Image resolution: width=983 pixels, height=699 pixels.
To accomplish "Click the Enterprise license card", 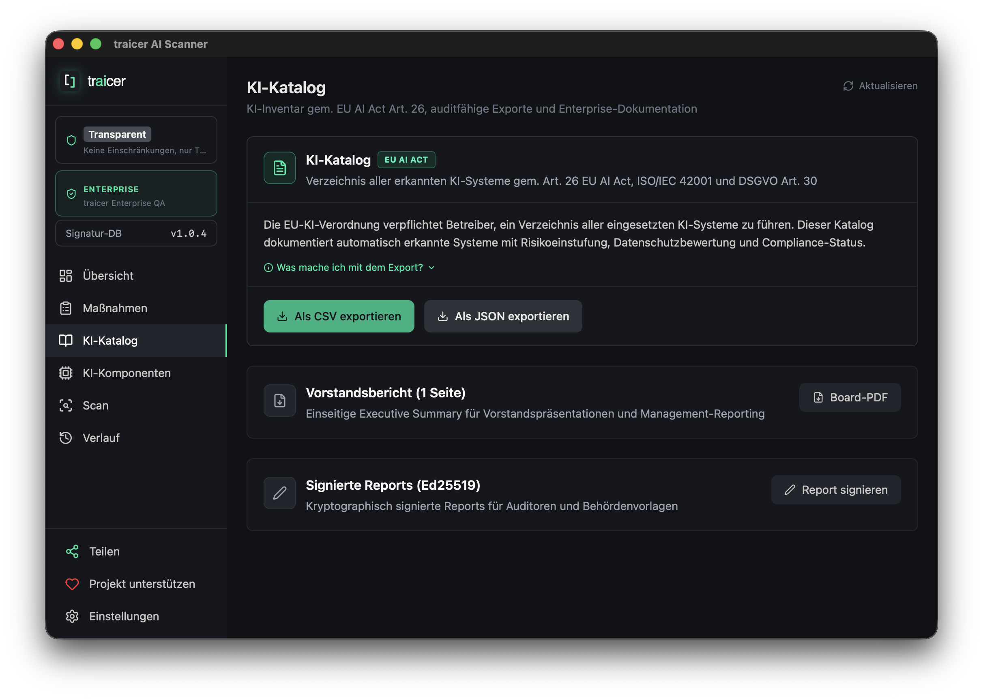I will click(x=136, y=194).
